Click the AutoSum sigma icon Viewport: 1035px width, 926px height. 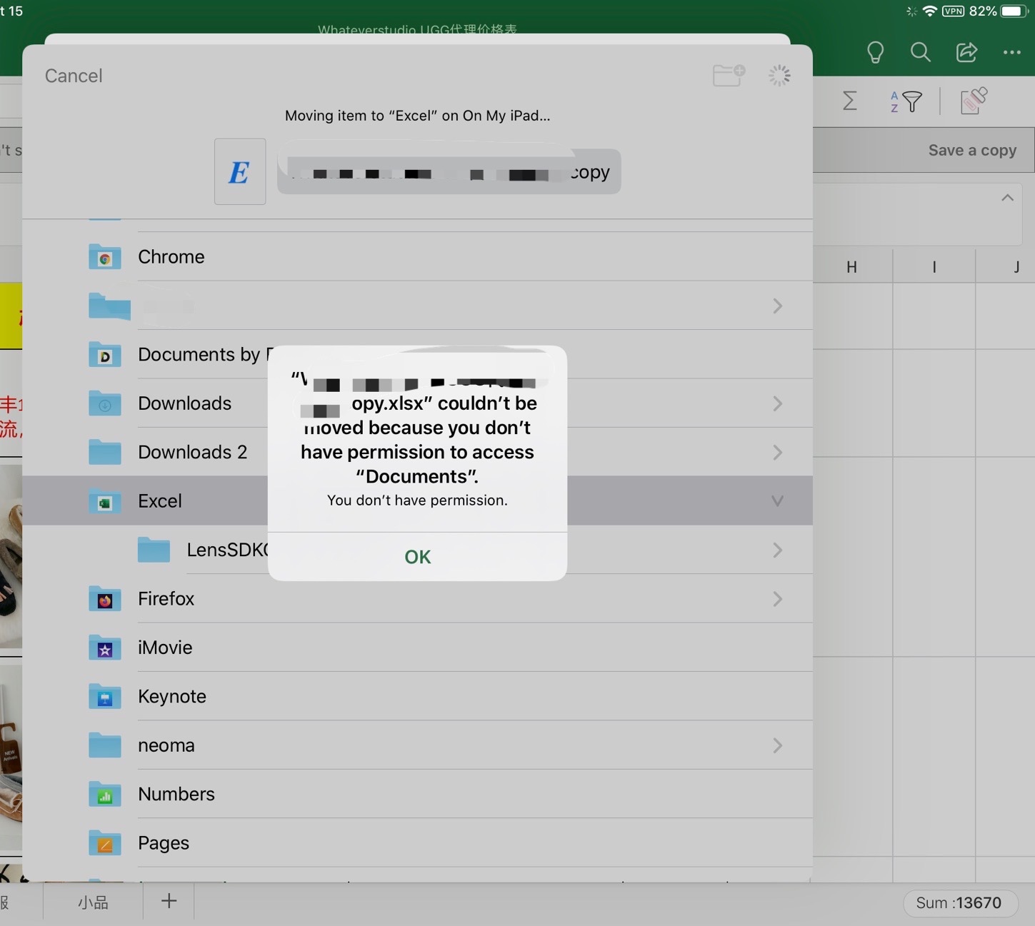point(849,101)
